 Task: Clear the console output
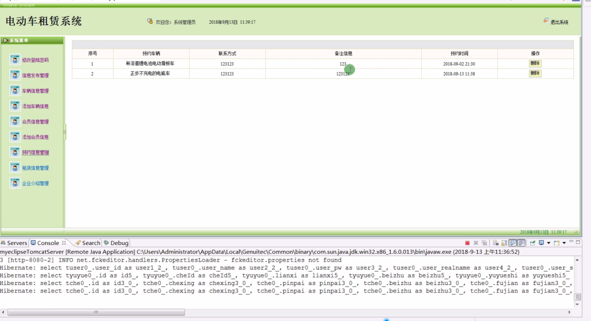496,243
